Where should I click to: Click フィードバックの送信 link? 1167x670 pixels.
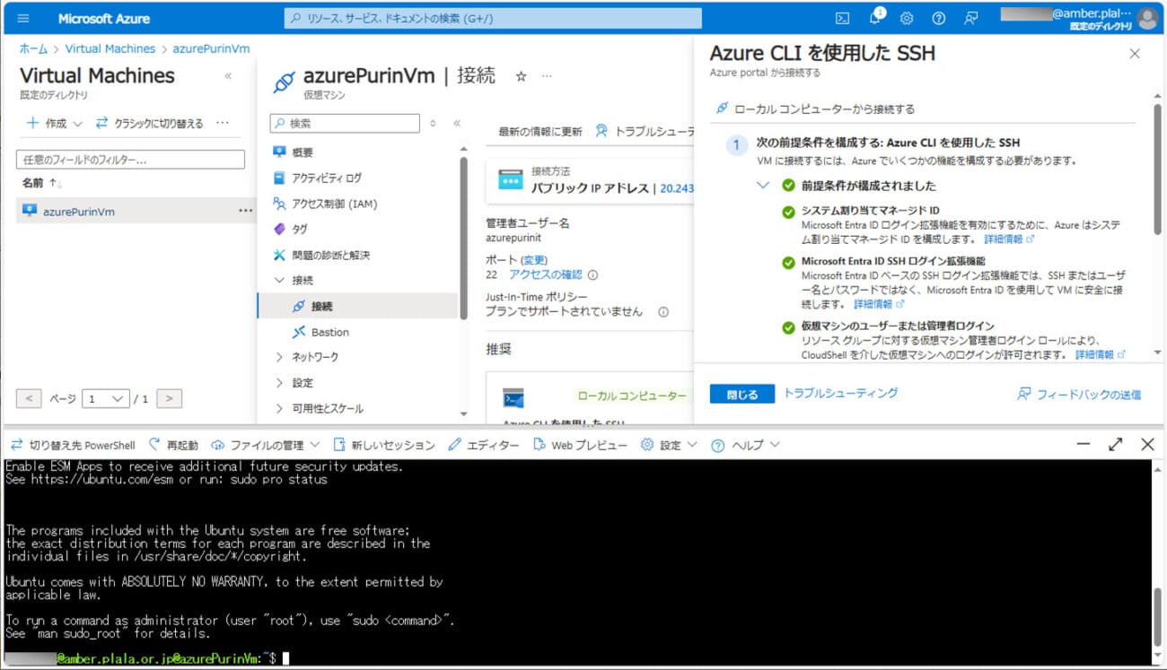point(1079,394)
